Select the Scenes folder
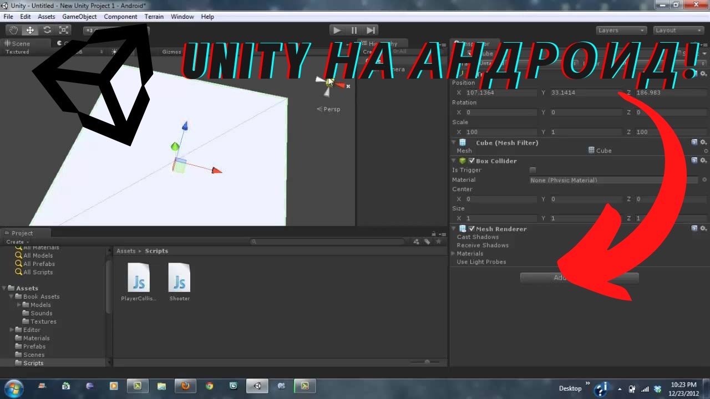Screen dimensions: 710x399 (x=34, y=355)
